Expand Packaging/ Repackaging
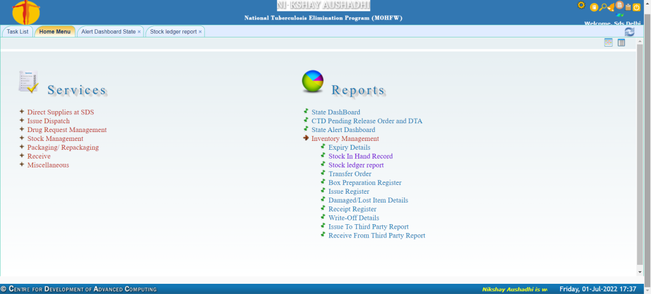 63,147
